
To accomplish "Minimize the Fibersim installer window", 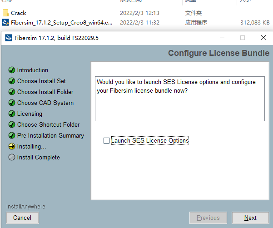I will 222,38.
